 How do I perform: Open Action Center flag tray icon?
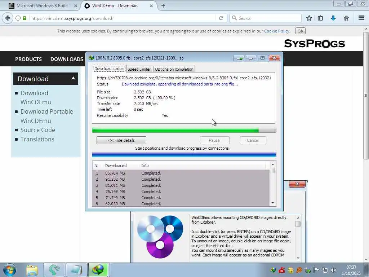316,270
